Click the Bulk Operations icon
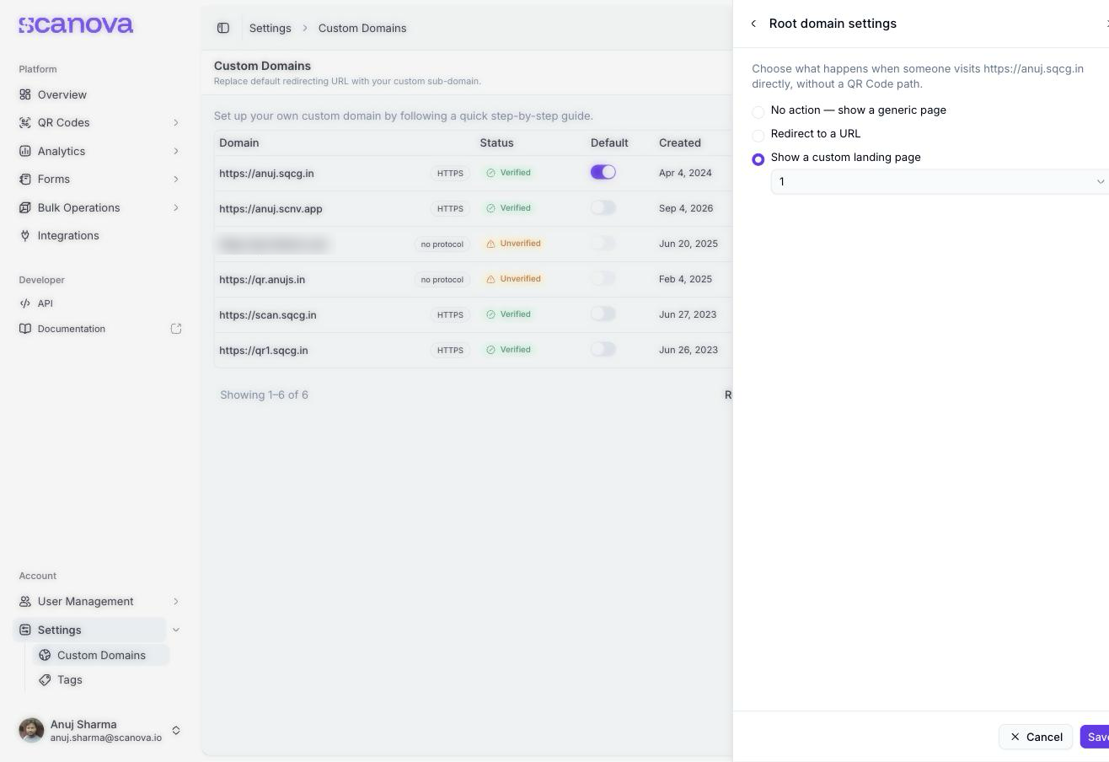1109x762 pixels. pyautogui.click(x=25, y=207)
